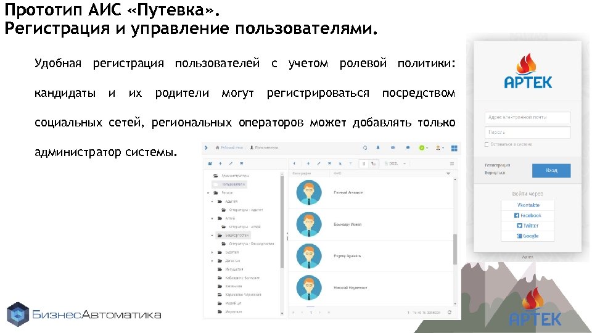592x333 pixels.
Task: Collapse the Регион tree node
Action: pos(208,193)
